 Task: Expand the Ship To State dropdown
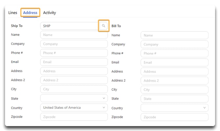(74, 98)
